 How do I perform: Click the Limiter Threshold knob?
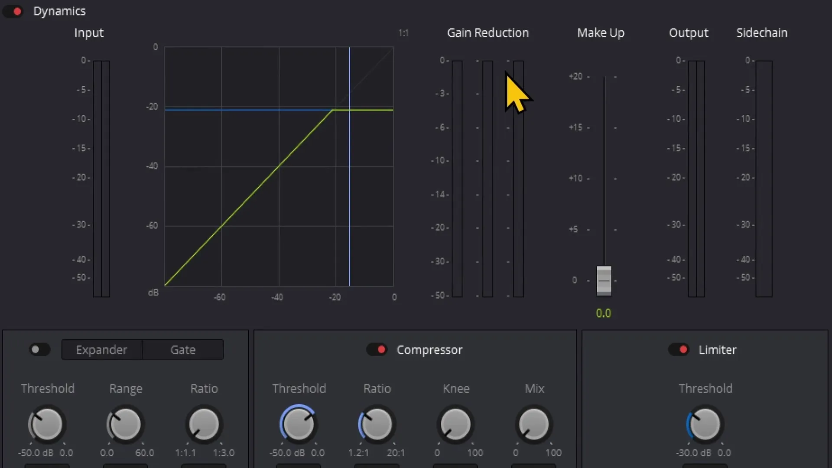coord(705,424)
